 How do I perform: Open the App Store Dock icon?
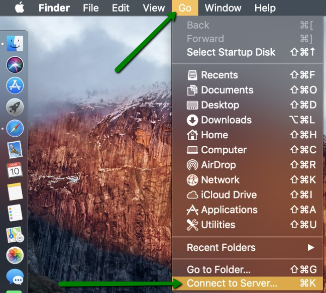15,85
